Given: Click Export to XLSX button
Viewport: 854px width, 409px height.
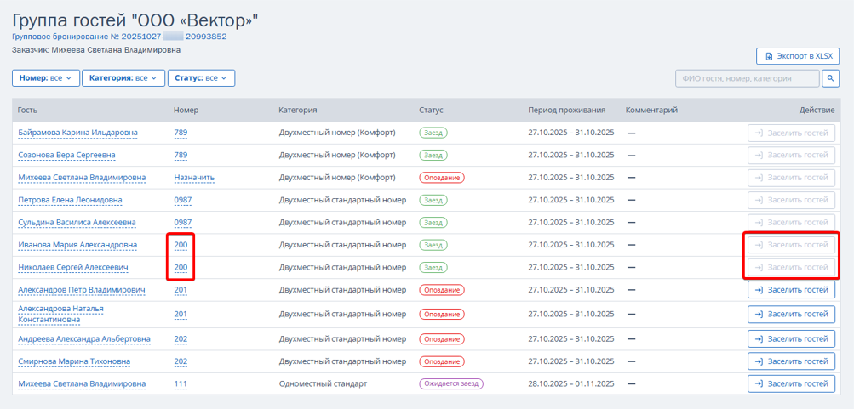Looking at the screenshot, I should 798,56.
